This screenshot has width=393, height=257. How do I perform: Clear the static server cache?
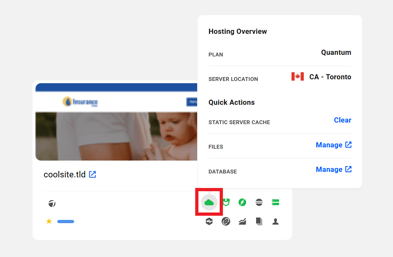point(342,120)
